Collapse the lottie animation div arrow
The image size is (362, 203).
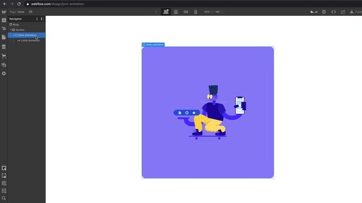[14, 35]
